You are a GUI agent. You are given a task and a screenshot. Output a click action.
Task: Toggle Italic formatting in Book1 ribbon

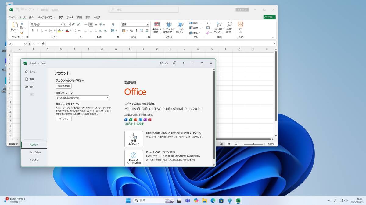(37, 30)
